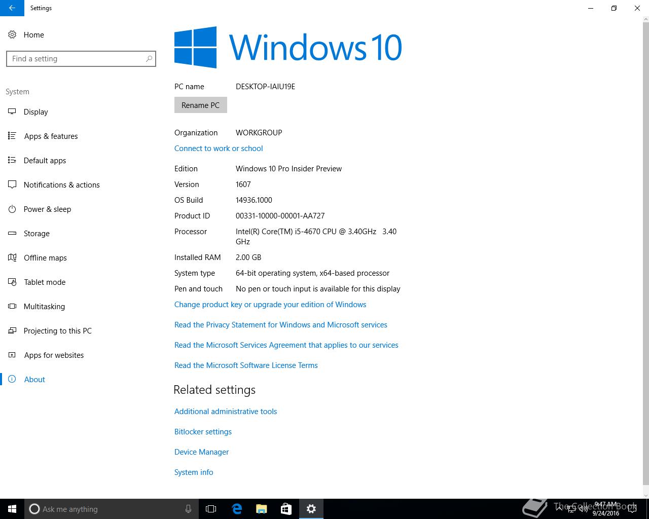
Task: Click the vertical scrollbar on the right
Action: [x=645, y=253]
